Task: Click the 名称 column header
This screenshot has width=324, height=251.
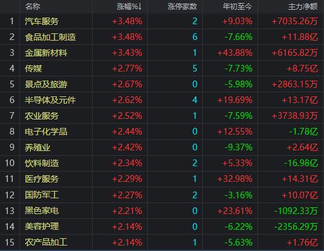Action: [33, 7]
